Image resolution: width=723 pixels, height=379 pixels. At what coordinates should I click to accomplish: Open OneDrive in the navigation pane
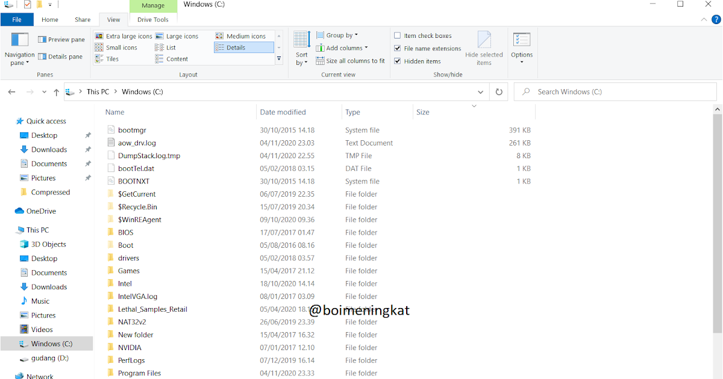(x=36, y=211)
